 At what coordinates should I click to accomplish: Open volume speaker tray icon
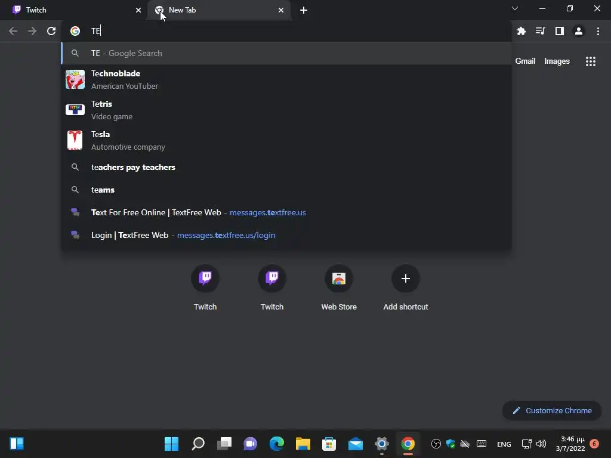pyautogui.click(x=541, y=444)
